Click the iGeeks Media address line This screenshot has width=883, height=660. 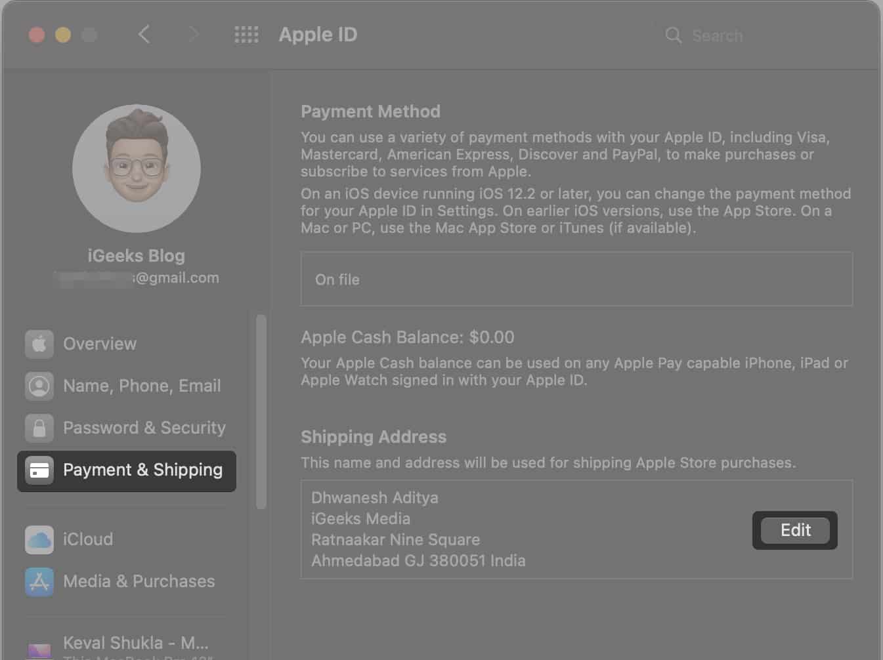click(x=360, y=519)
